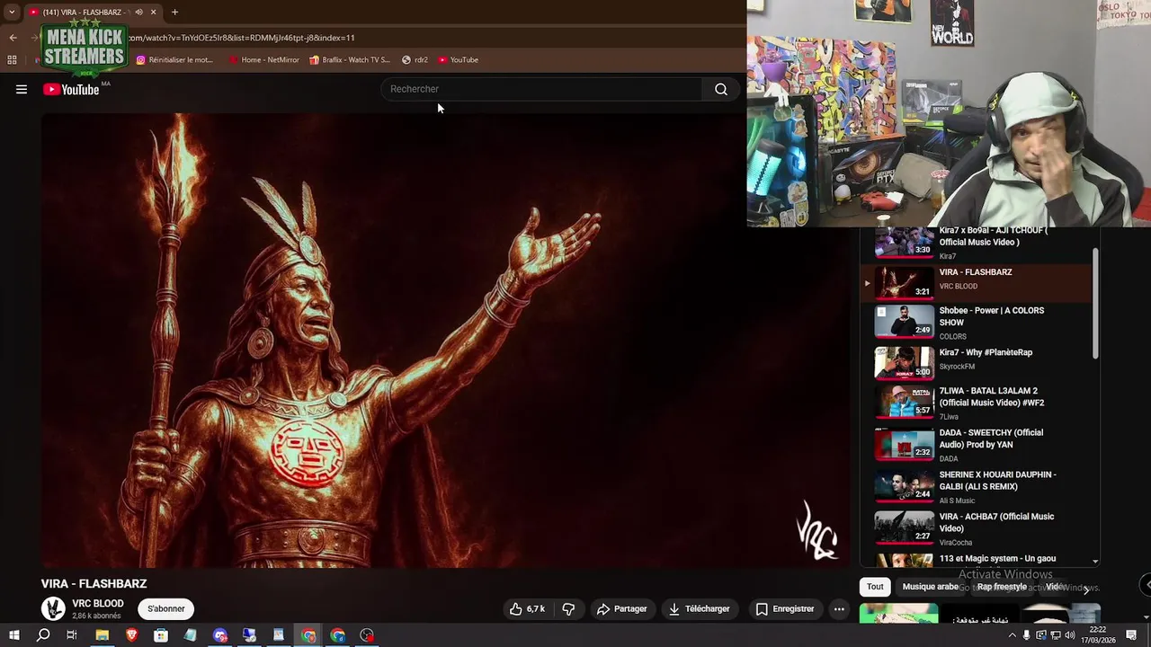Image resolution: width=1151 pixels, height=647 pixels.
Task: Open Windows taskbar search
Action: [42, 635]
